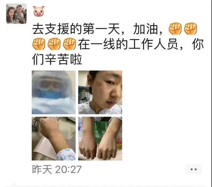Click the first fist emoji on second line
Image resolution: width=212 pixels, height=187 pixels.
39,44
